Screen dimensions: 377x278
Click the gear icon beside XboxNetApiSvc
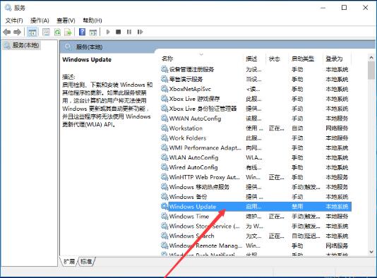click(x=164, y=89)
